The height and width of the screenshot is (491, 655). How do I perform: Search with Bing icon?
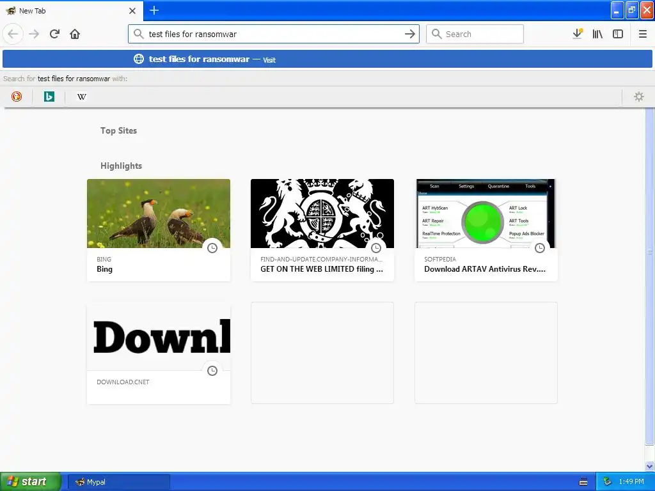49,97
